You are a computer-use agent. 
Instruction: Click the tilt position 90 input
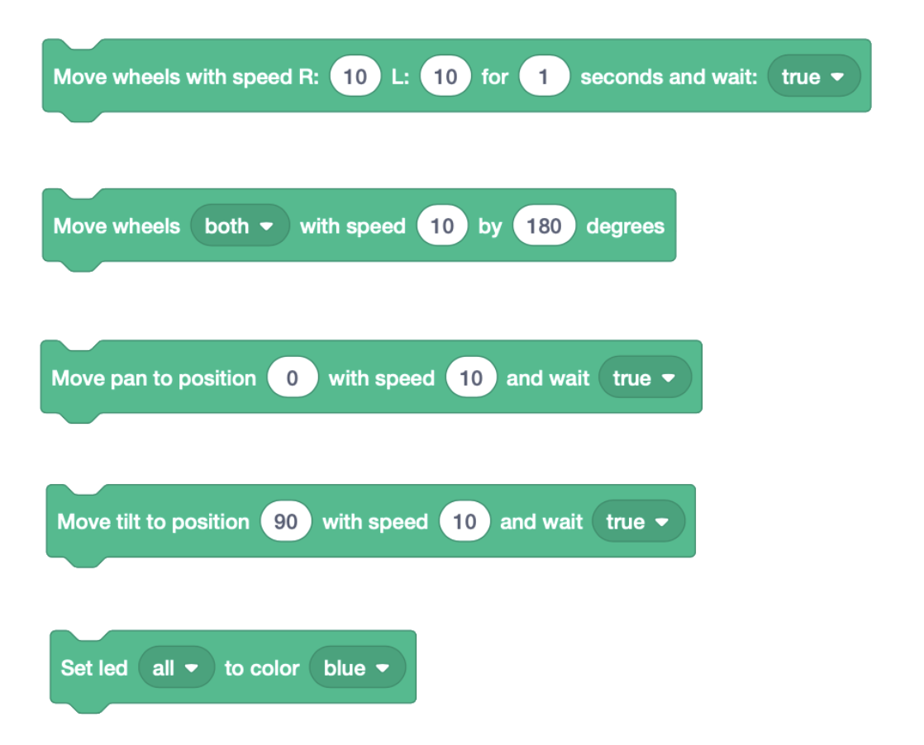coord(285,522)
